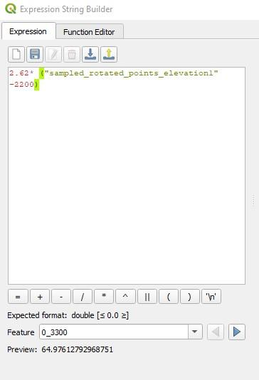
Task: Click the preview value 64.97612792968751
Action: (x=78, y=349)
